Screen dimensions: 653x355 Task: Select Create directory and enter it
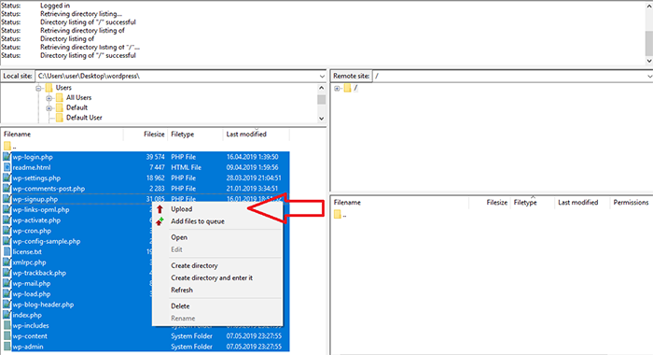[212, 277]
